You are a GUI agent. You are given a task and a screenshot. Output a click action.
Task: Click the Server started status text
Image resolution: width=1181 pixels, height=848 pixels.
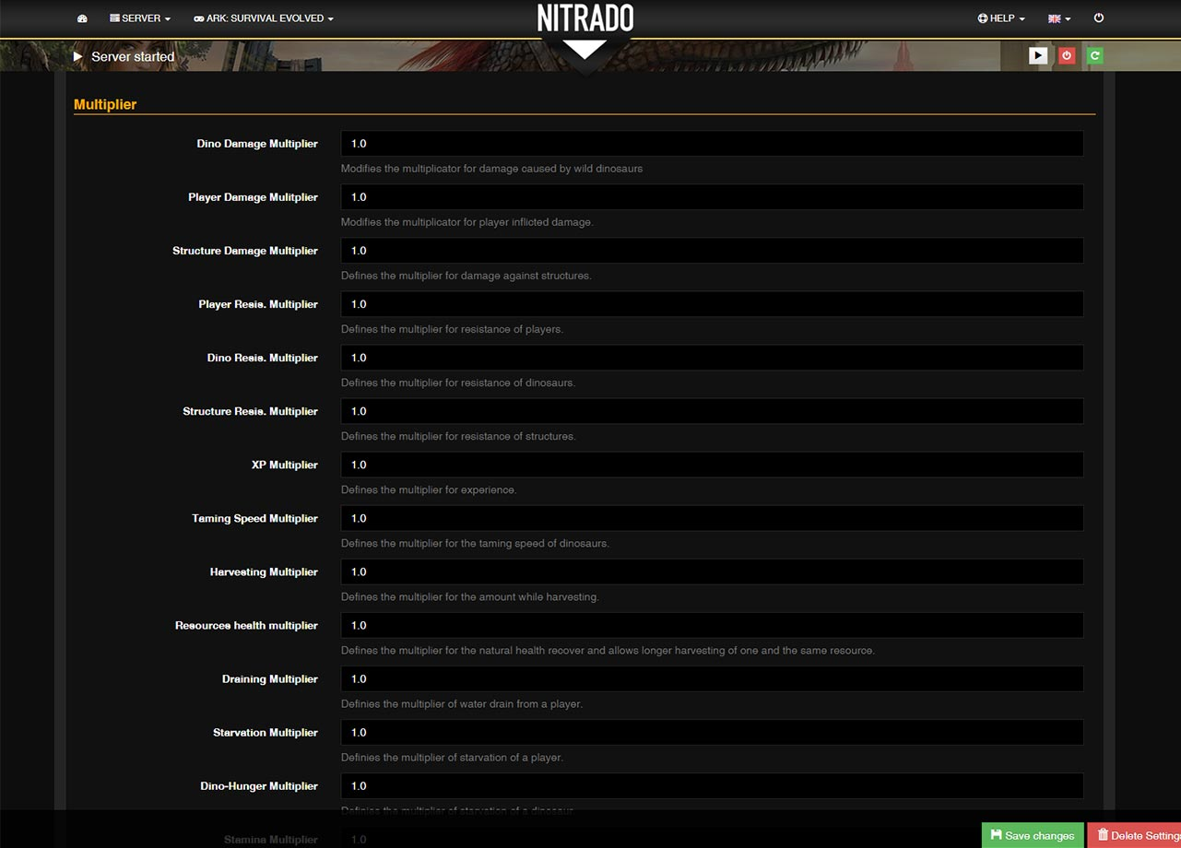tap(133, 56)
